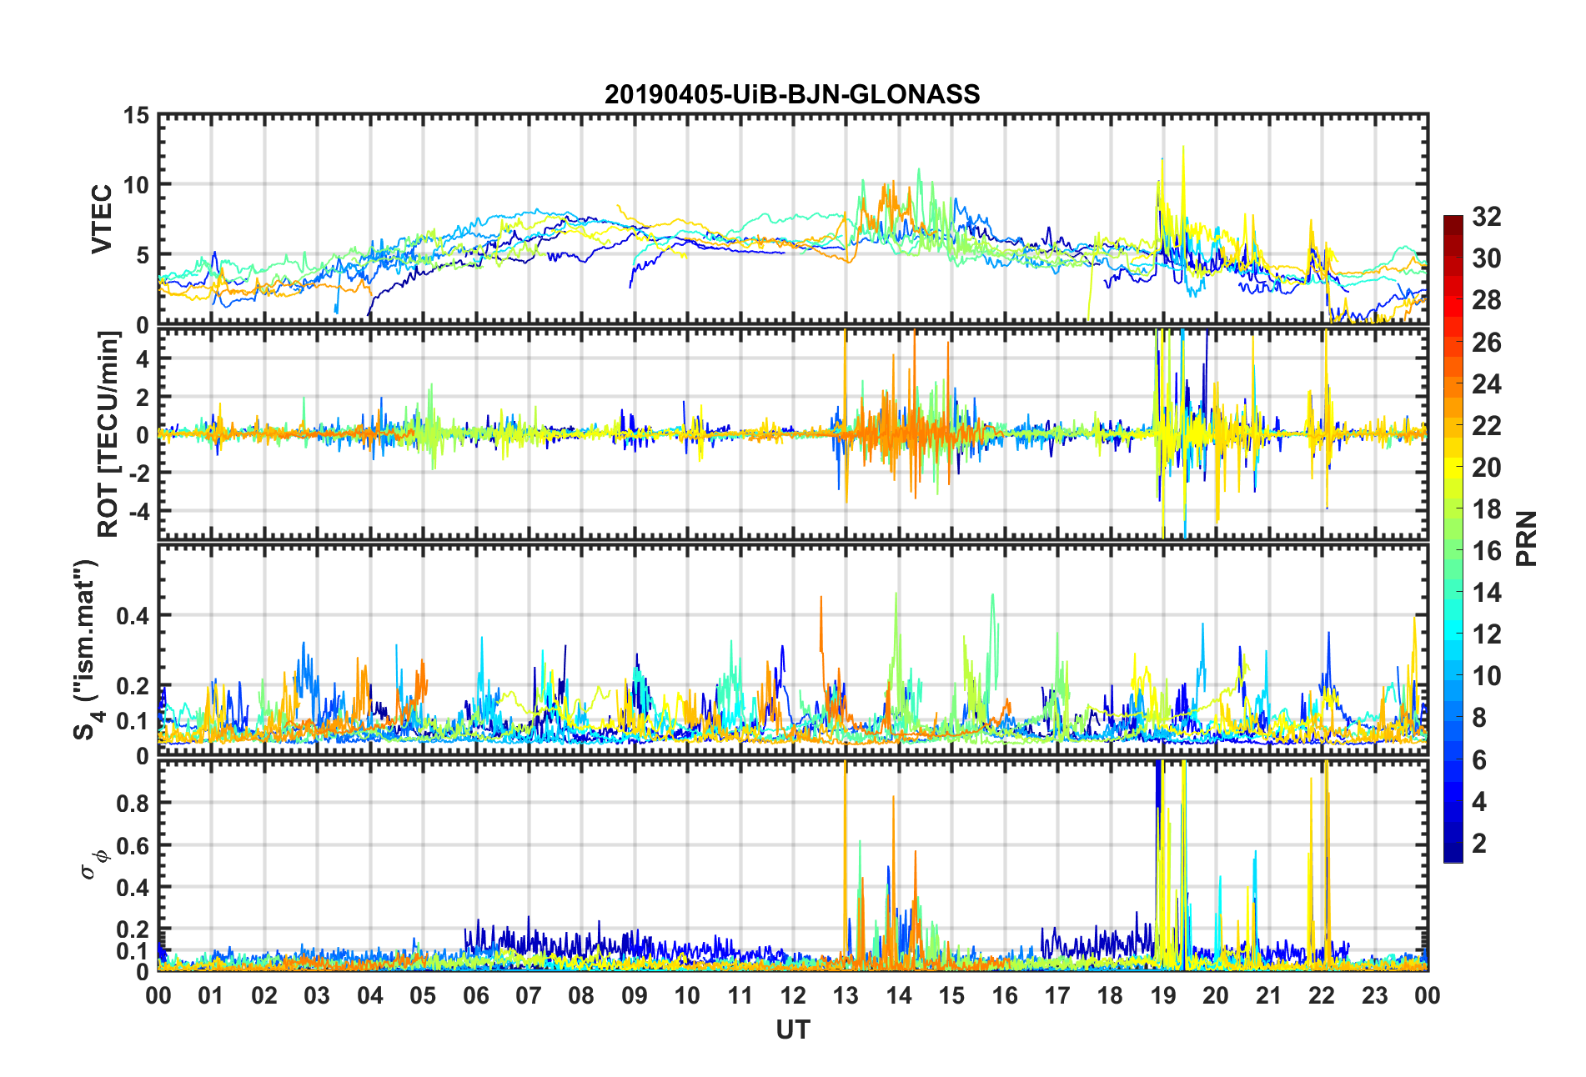Click the PRN colorbar label
1586x1077 pixels.
pyautogui.click(x=1527, y=538)
